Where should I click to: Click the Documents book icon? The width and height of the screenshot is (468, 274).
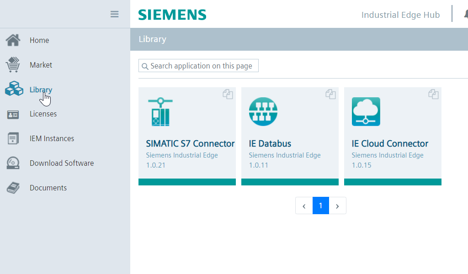13,188
